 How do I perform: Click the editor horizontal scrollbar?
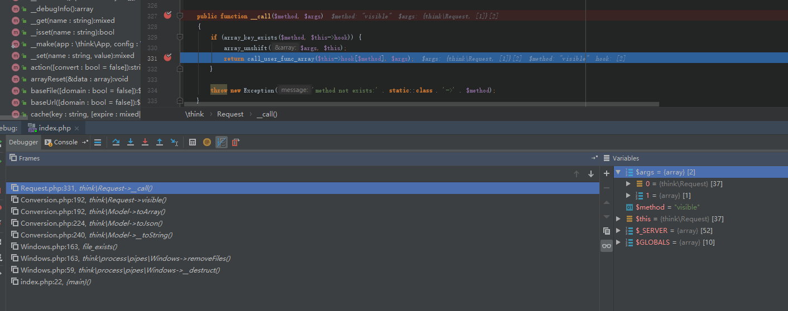click(x=421, y=104)
